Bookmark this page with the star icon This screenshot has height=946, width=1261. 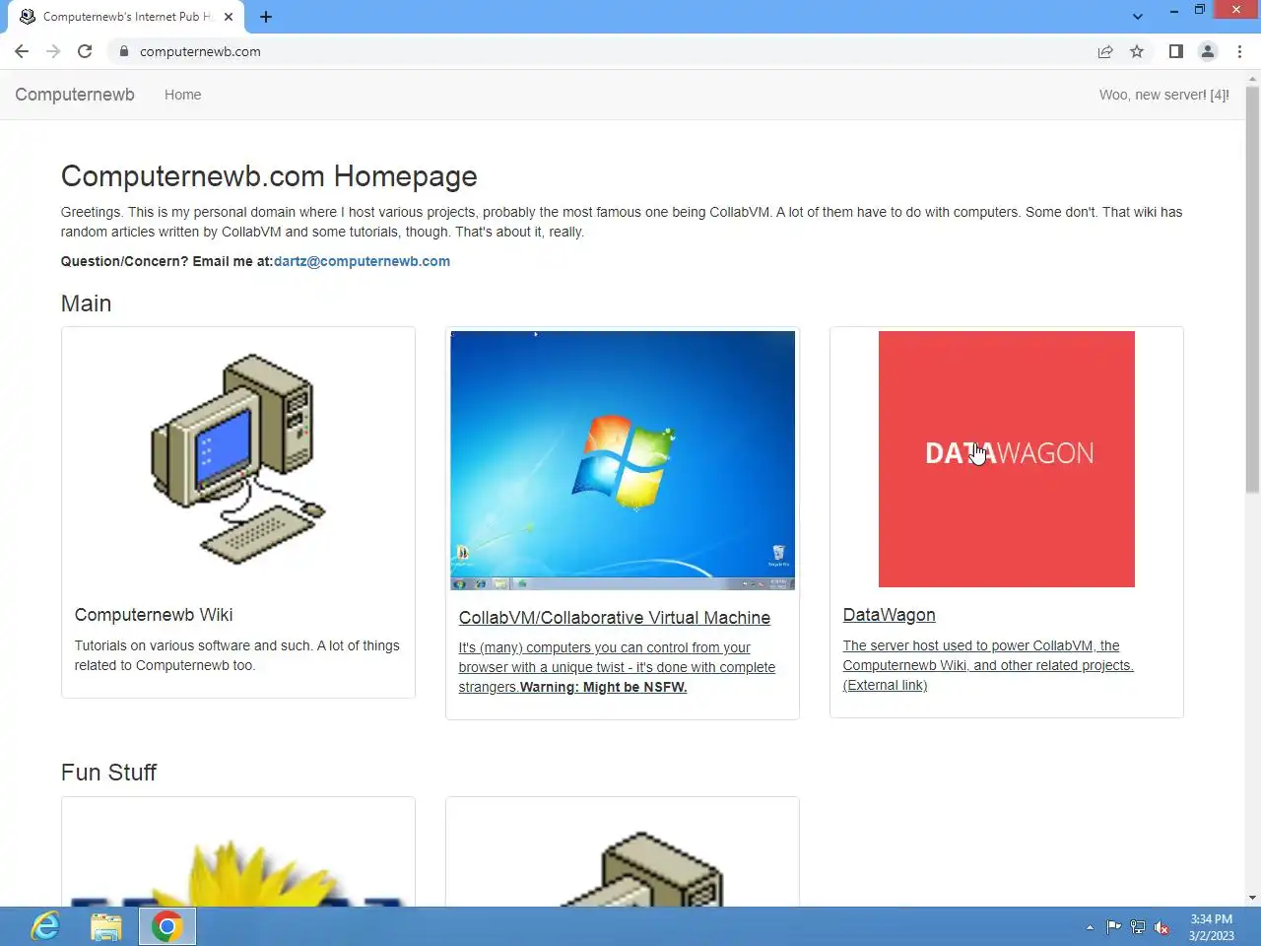point(1137,51)
